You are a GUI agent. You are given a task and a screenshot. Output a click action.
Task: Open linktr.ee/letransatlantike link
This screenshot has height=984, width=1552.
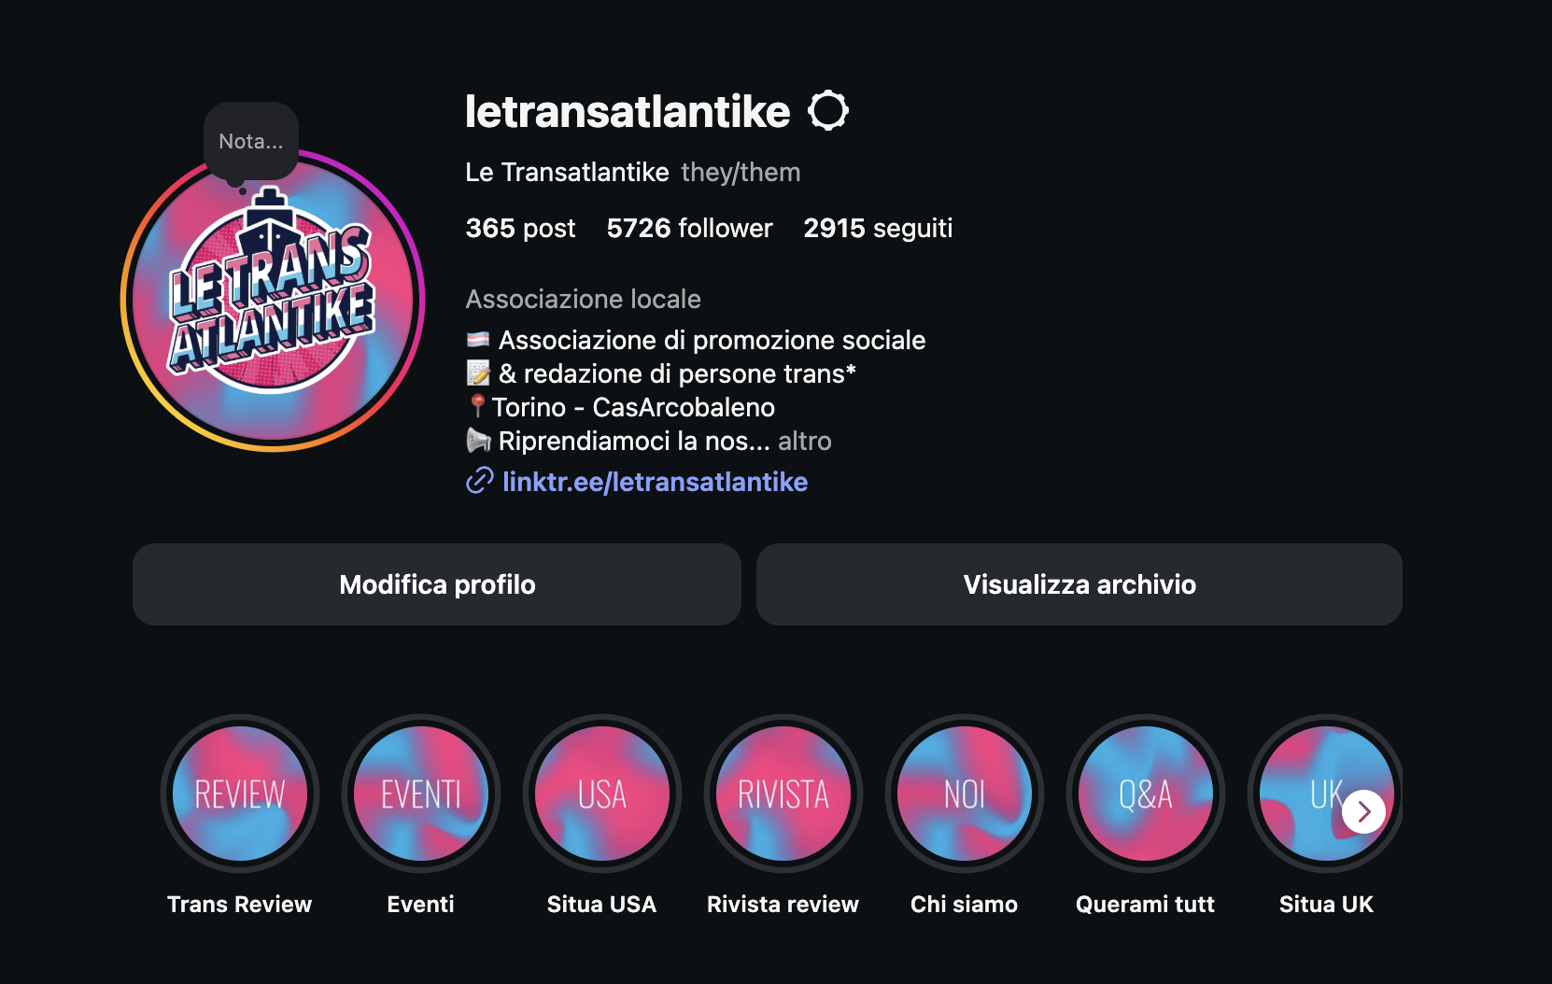[x=655, y=482]
